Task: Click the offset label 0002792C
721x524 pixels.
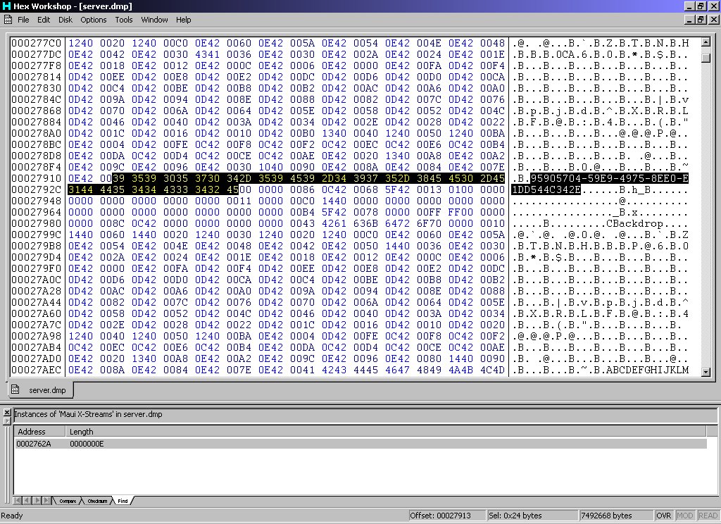Action: point(37,189)
